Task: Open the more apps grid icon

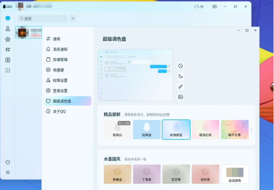Action: coord(8,70)
